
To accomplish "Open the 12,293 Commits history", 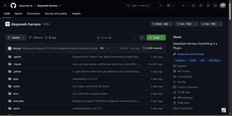I will (152, 48).
